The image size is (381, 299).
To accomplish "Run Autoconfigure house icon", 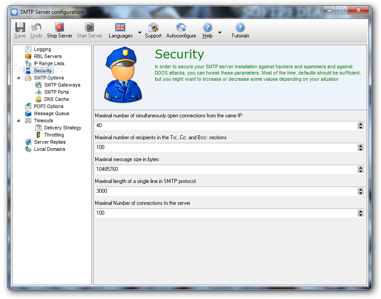I will [x=181, y=27].
